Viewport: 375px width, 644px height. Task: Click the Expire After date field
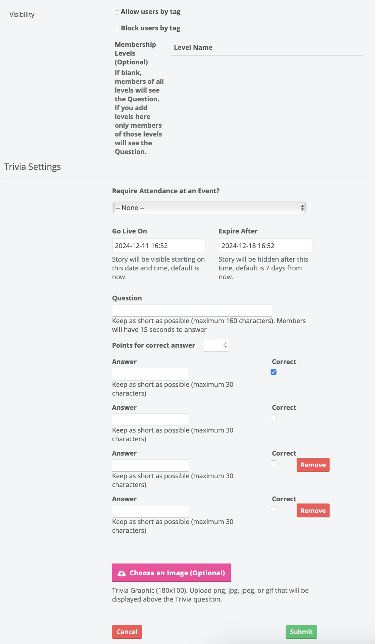(265, 246)
